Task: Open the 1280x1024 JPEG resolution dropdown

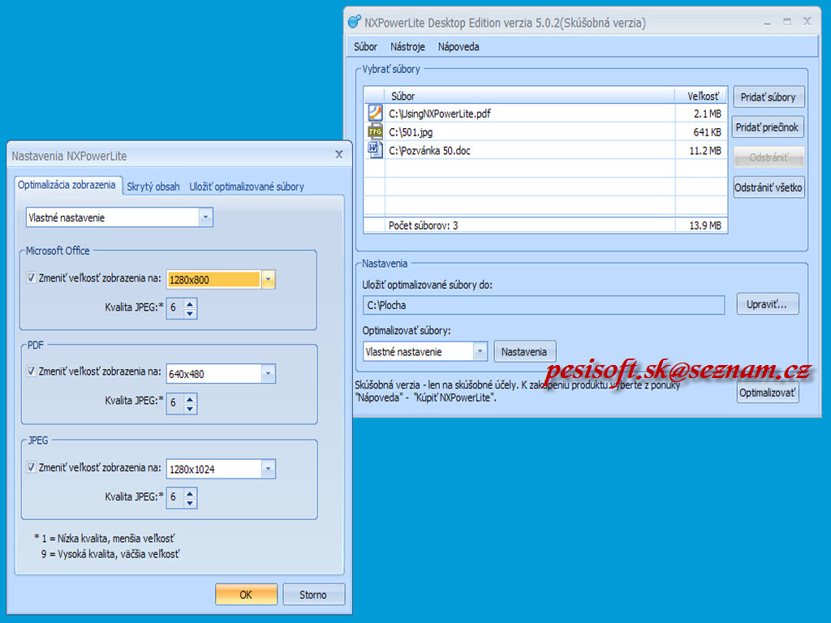Action: [x=268, y=469]
